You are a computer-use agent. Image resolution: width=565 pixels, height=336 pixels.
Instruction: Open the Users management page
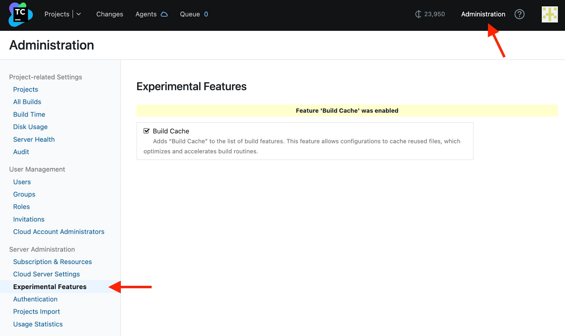22,182
